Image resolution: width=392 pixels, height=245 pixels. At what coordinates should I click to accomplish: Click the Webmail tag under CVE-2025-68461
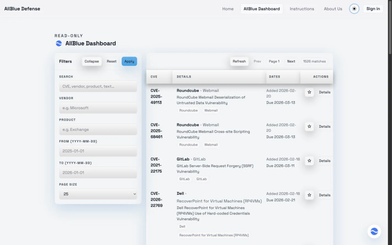click(x=211, y=145)
